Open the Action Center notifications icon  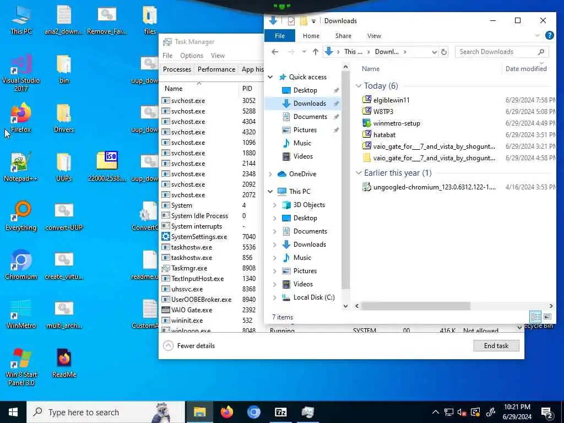click(x=547, y=413)
